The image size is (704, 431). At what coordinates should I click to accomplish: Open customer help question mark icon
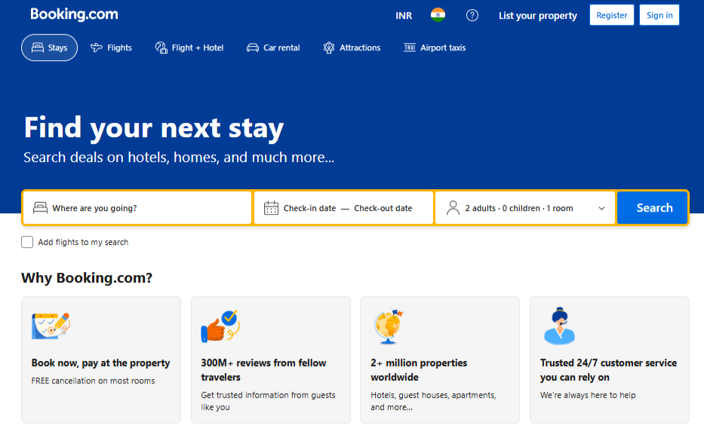tap(472, 15)
